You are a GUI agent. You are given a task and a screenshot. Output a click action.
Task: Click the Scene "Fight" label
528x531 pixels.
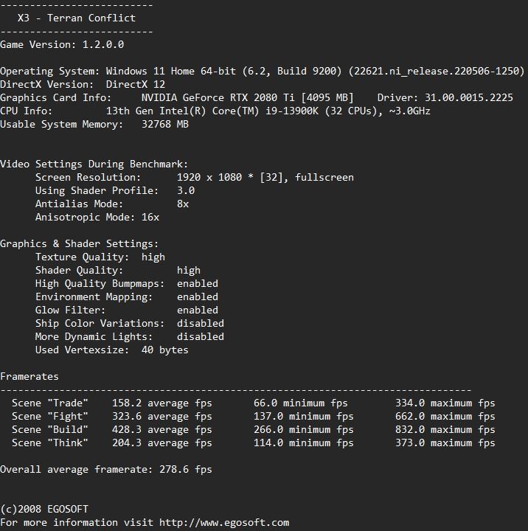coord(50,416)
